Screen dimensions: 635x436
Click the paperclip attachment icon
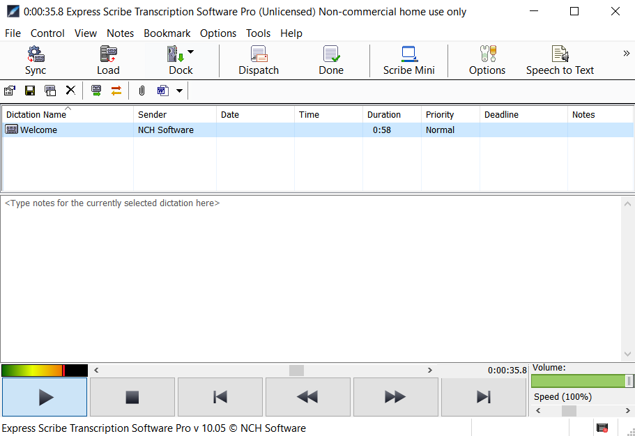coord(141,91)
